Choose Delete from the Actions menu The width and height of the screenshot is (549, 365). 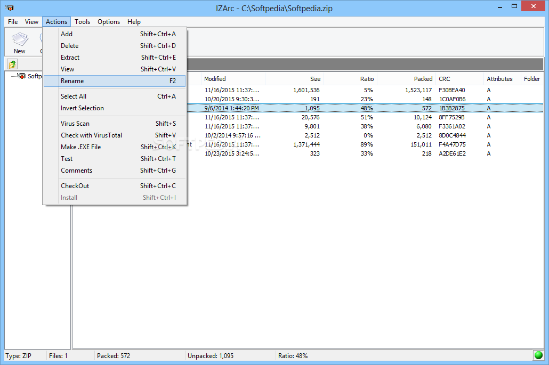click(x=115, y=46)
